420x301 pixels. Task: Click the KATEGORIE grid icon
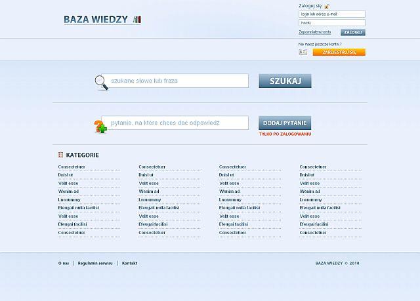(x=60, y=155)
